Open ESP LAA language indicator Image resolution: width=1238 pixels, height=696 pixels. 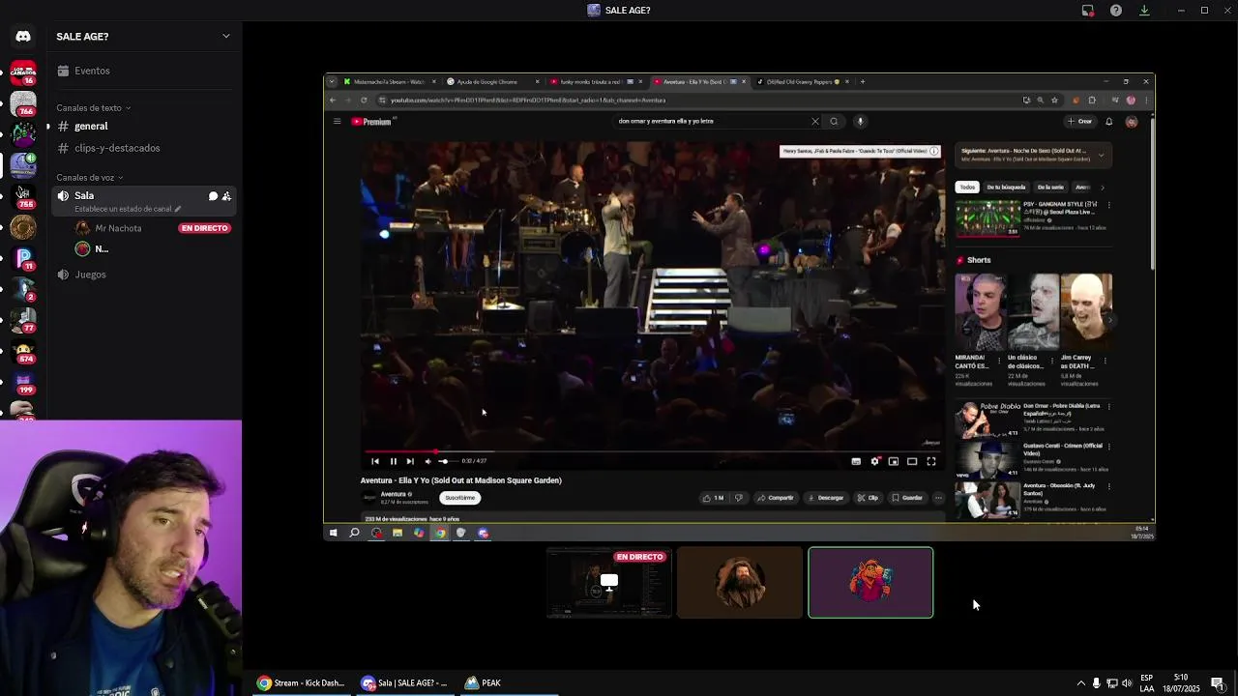coord(1146,683)
